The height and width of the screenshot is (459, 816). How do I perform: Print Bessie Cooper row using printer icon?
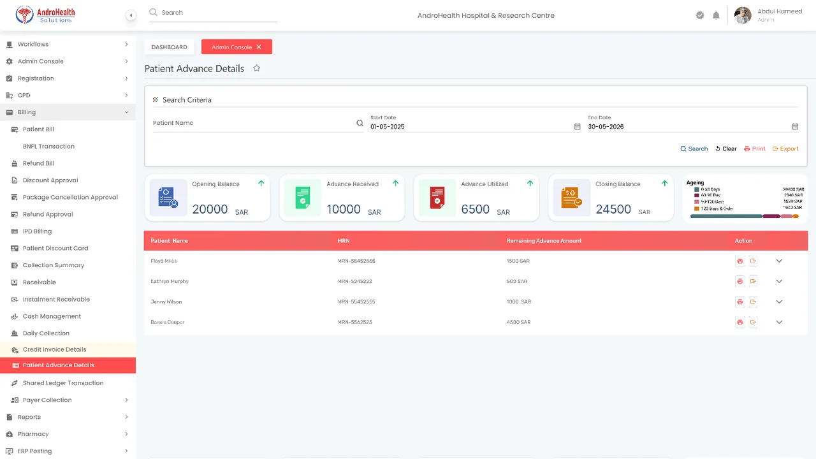pyautogui.click(x=739, y=322)
